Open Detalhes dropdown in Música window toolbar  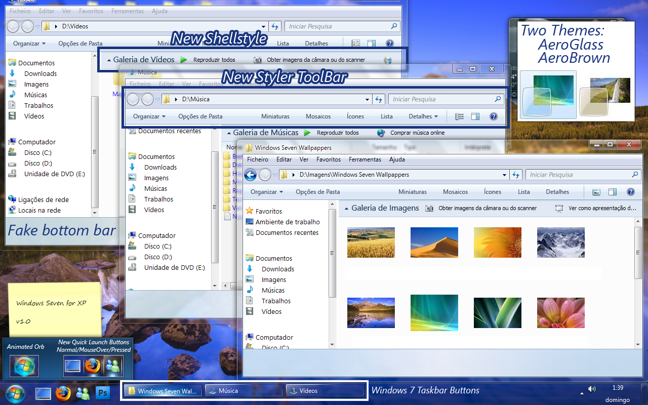tap(423, 116)
